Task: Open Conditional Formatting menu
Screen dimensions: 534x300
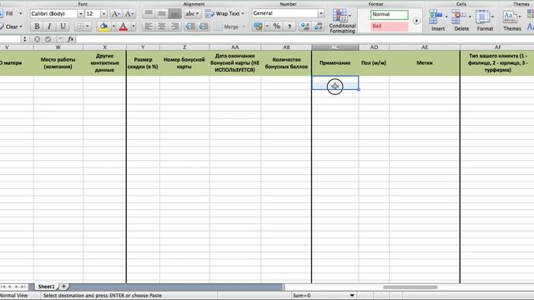Action: [x=342, y=21]
